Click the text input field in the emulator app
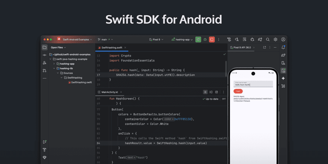 click(x=253, y=84)
